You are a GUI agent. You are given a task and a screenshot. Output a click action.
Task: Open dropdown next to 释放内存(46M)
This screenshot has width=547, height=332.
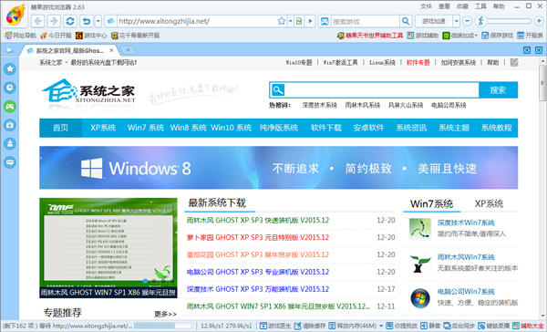coord(381,326)
